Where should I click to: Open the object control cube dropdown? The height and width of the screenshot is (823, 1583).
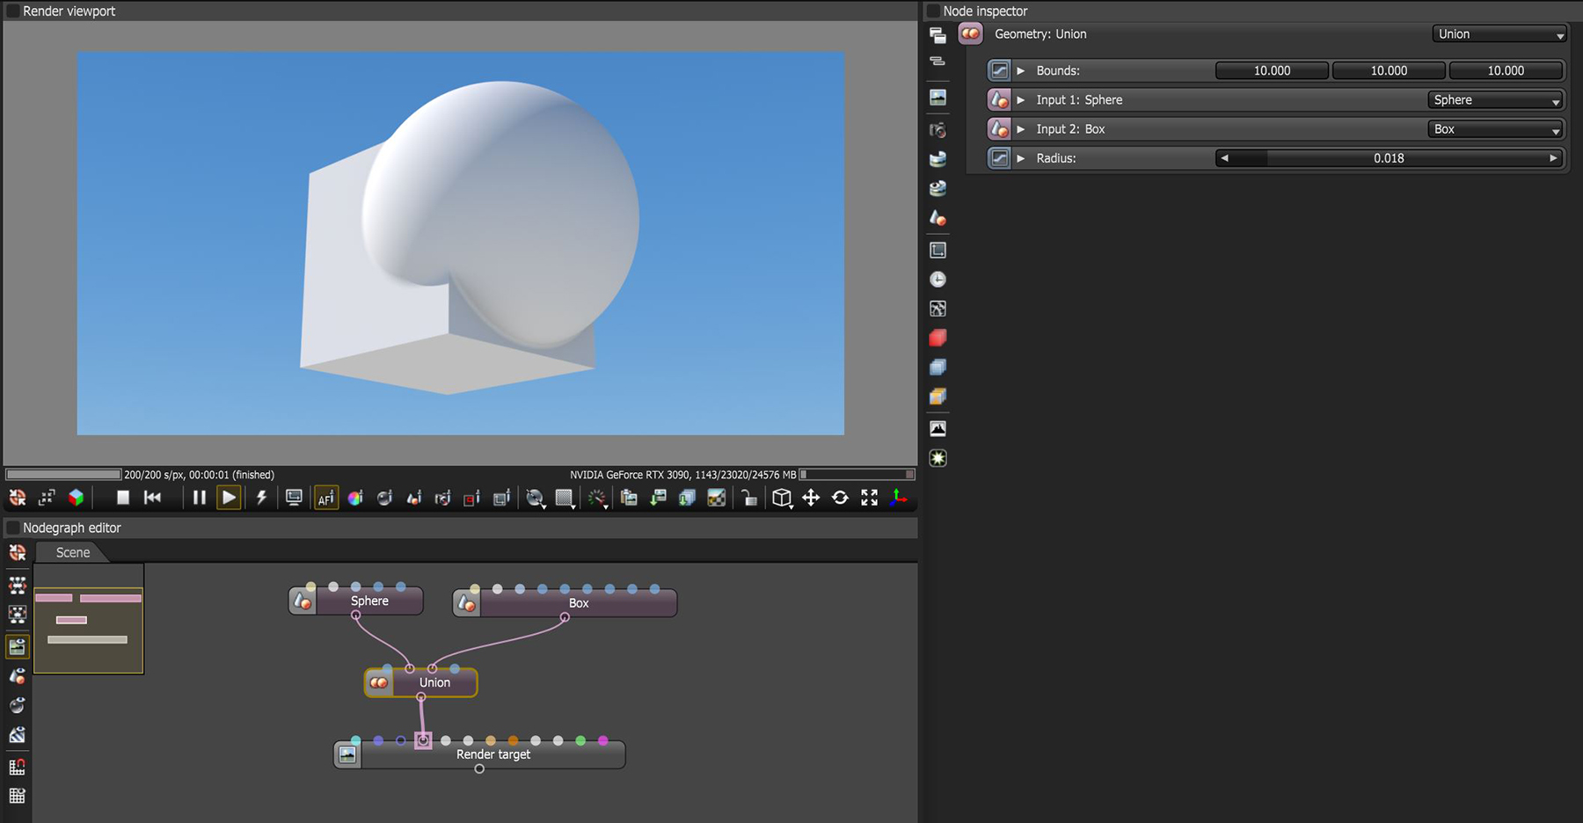[x=782, y=498]
